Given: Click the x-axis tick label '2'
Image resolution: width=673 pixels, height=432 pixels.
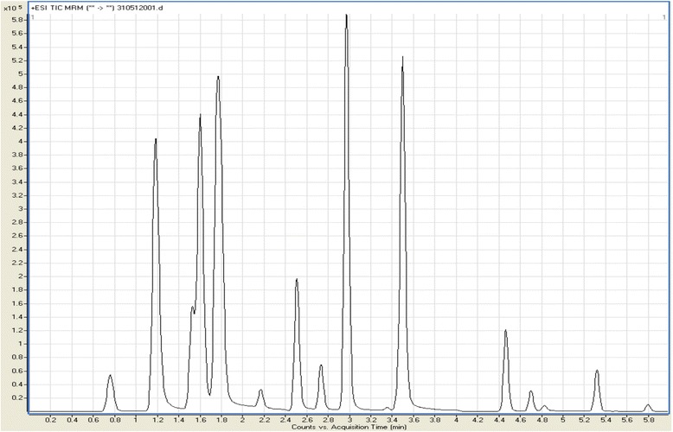Looking at the screenshot, I should click(x=243, y=420).
